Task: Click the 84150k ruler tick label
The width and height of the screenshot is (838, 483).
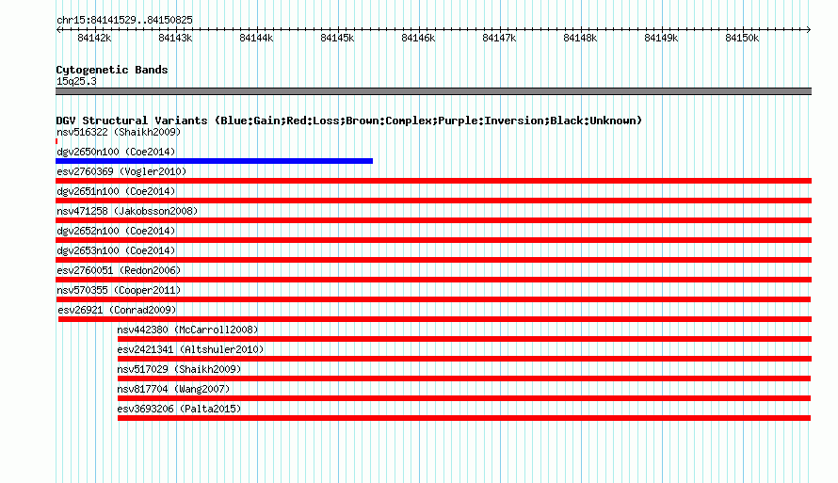Action: point(742,38)
